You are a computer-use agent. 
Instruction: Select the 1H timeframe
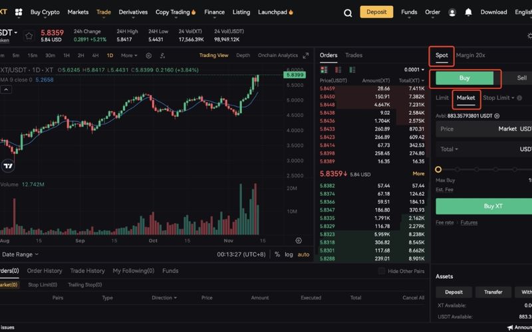click(66, 56)
